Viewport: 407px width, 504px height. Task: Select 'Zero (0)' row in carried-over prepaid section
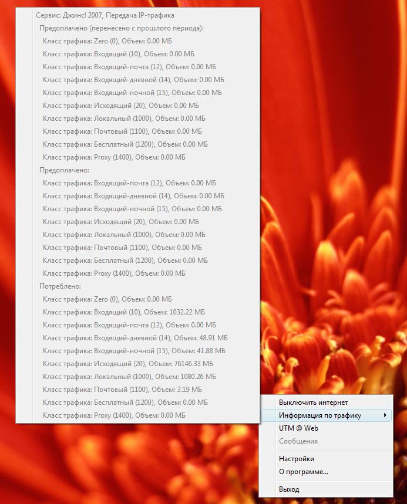[137, 41]
